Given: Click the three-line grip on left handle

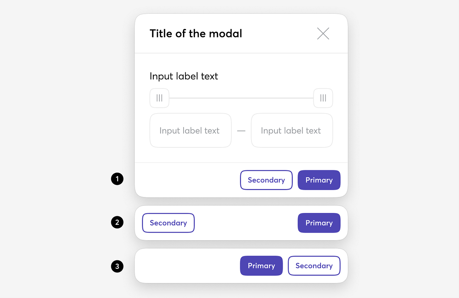Looking at the screenshot, I should (159, 98).
